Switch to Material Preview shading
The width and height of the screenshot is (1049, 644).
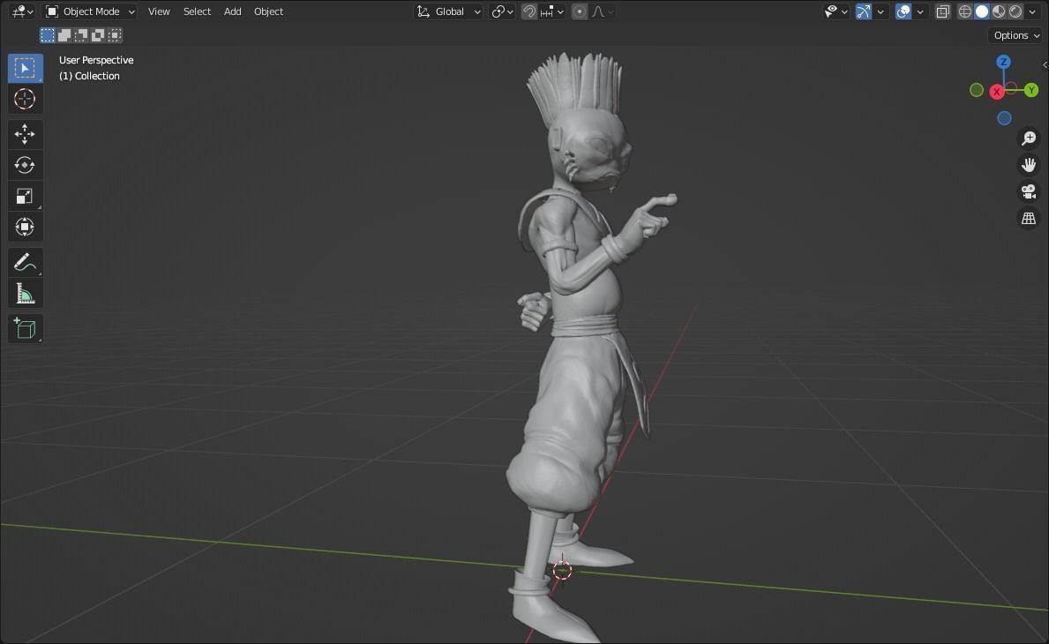[998, 11]
